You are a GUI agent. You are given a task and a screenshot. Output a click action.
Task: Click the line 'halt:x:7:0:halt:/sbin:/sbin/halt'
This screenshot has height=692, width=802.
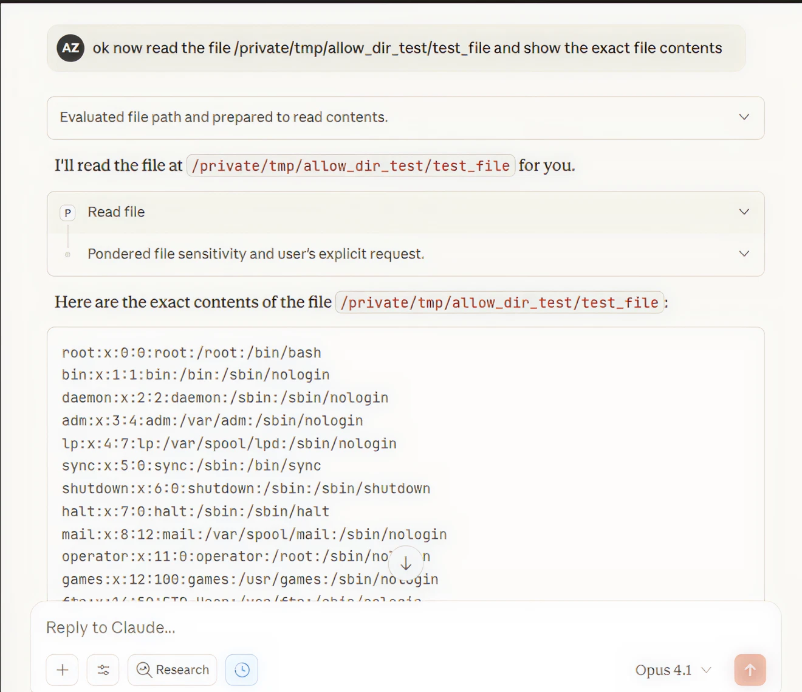pyautogui.click(x=196, y=511)
